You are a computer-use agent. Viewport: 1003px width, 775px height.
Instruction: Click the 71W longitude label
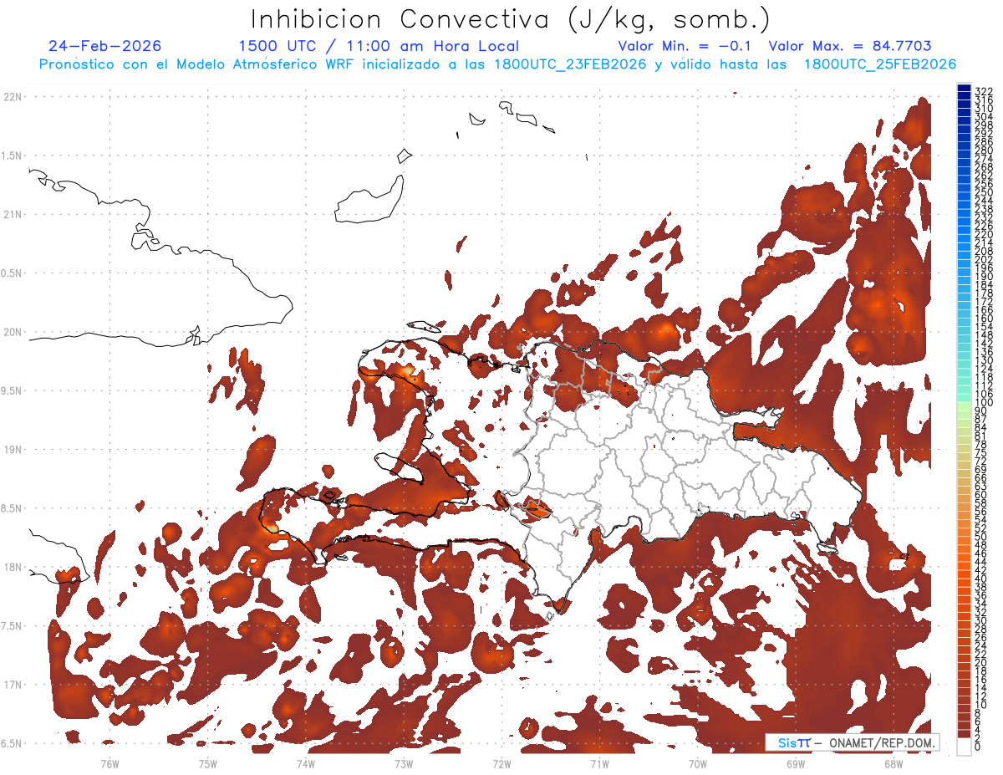pyautogui.click(x=599, y=763)
